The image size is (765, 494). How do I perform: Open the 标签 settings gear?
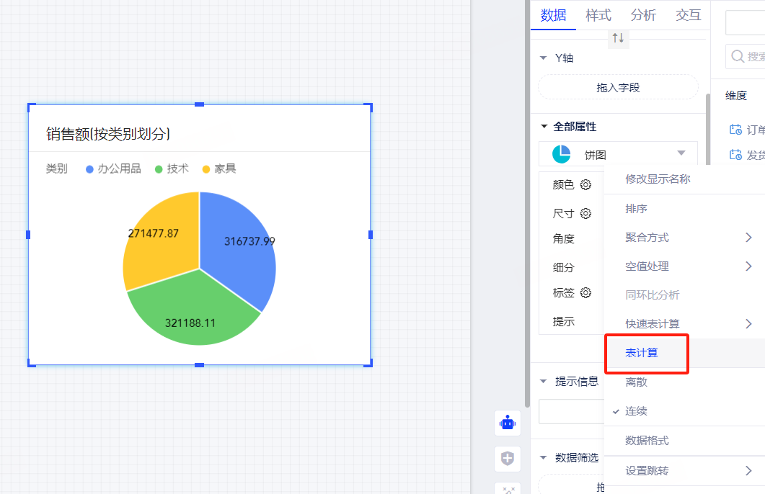[586, 292]
